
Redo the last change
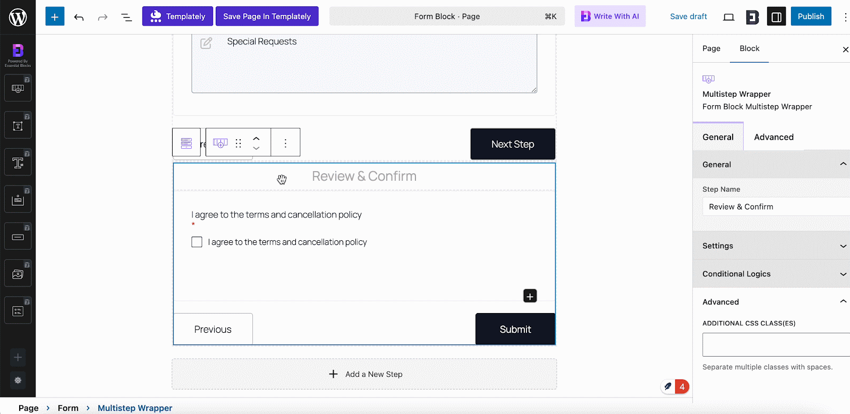tap(103, 17)
